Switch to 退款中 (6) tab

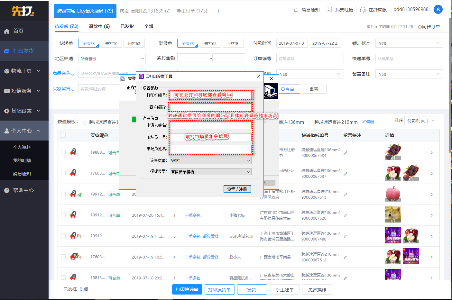tap(99, 26)
